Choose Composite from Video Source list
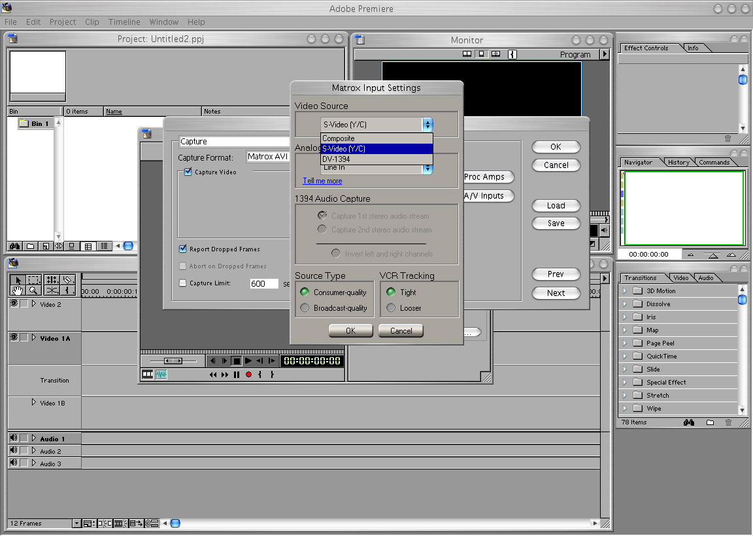Screen dimensions: 753x536 377,138
